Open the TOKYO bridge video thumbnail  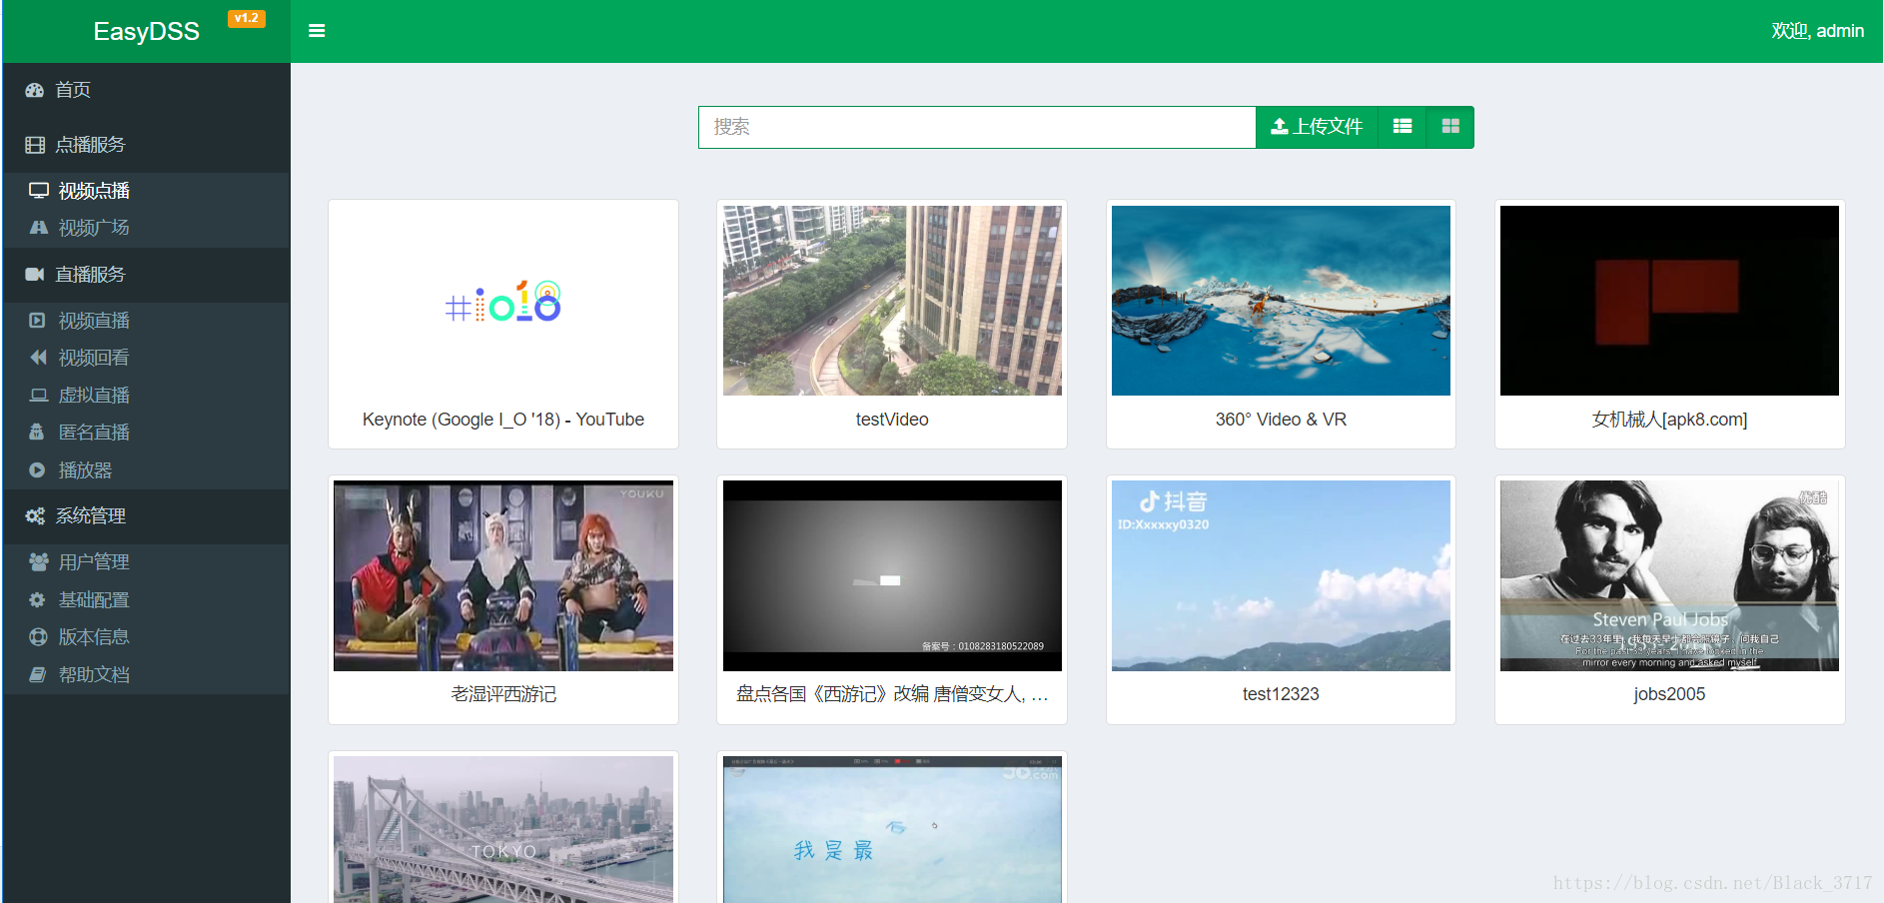tap(503, 829)
